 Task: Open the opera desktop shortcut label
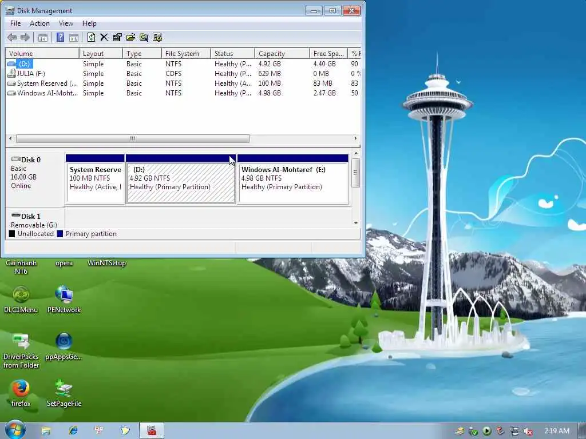point(64,263)
